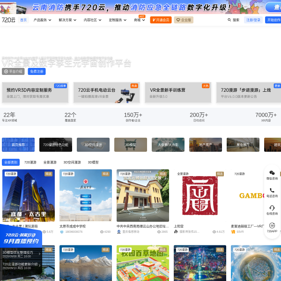This screenshot has height=281, width=281.
Task: Click author avatar of 太原市成成中学校
Action: 62,232
